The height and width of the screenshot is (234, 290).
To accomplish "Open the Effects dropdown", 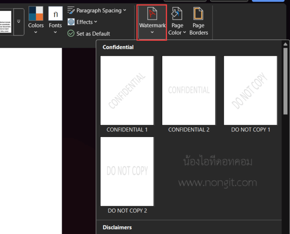I will (x=82, y=22).
